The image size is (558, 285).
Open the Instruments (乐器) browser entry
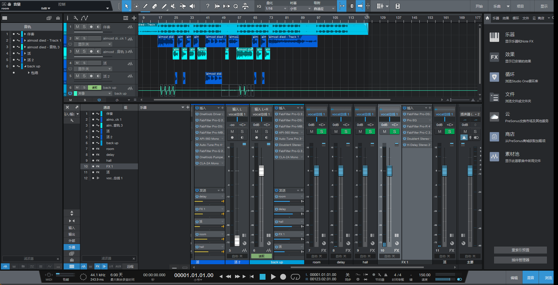[519, 37]
